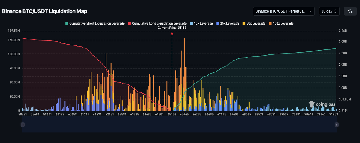Click the 30.00M left axis label
Viewport: 360px width, 143px height.
pyautogui.click(x=15, y=97)
